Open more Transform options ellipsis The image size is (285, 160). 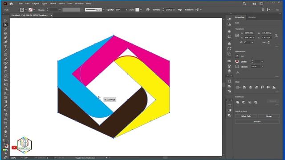click(x=277, y=46)
